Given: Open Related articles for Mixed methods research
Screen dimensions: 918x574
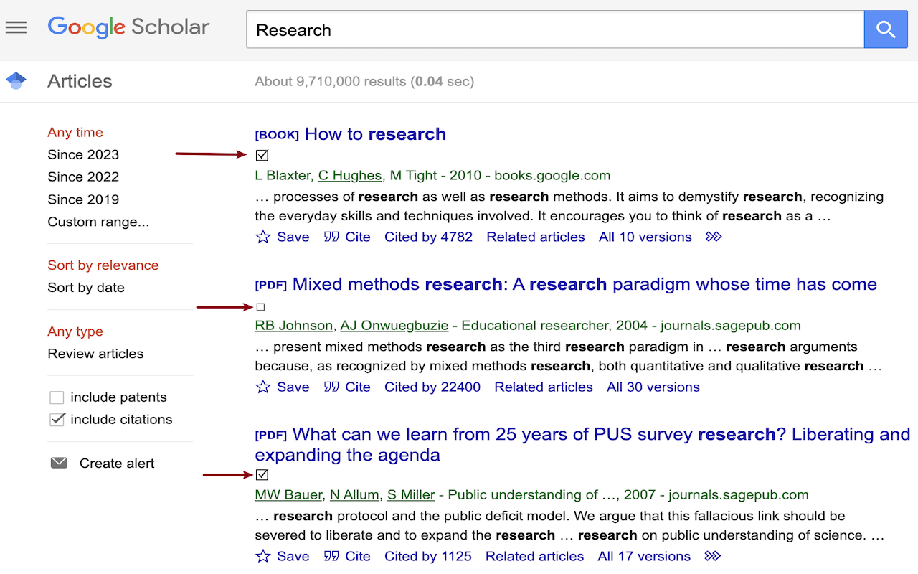Looking at the screenshot, I should [544, 387].
